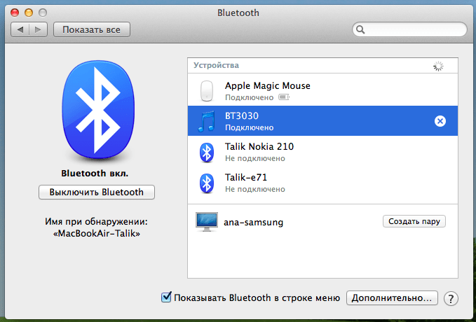Click the large blue Bluetooth logo
476x322 pixels.
pos(98,109)
